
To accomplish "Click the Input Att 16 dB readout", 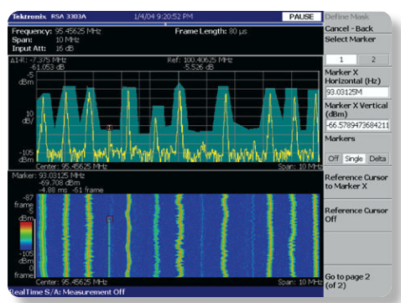I will coord(43,49).
